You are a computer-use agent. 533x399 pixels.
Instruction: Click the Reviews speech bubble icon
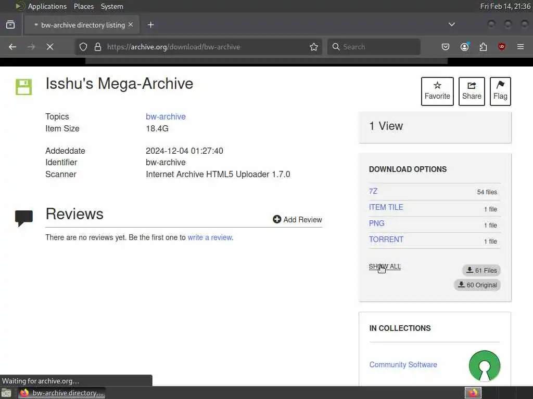(24, 218)
